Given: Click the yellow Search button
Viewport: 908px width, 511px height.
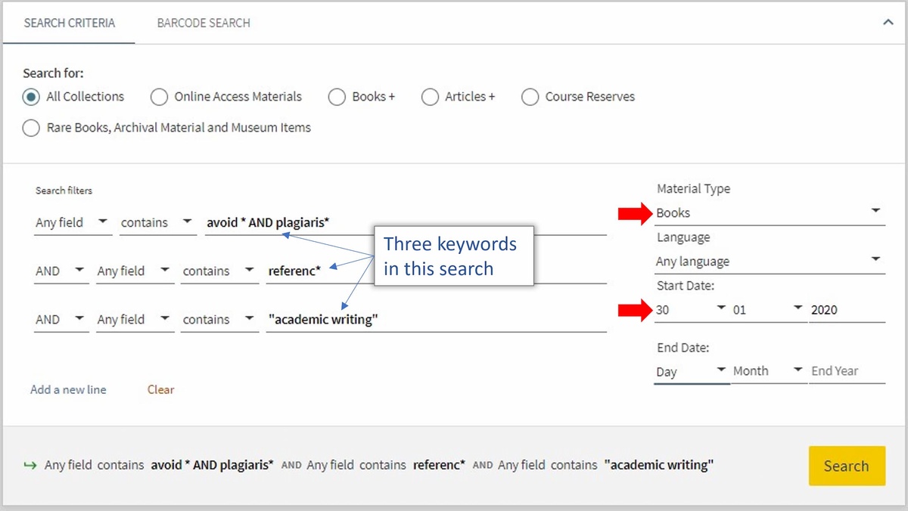Looking at the screenshot, I should point(847,466).
